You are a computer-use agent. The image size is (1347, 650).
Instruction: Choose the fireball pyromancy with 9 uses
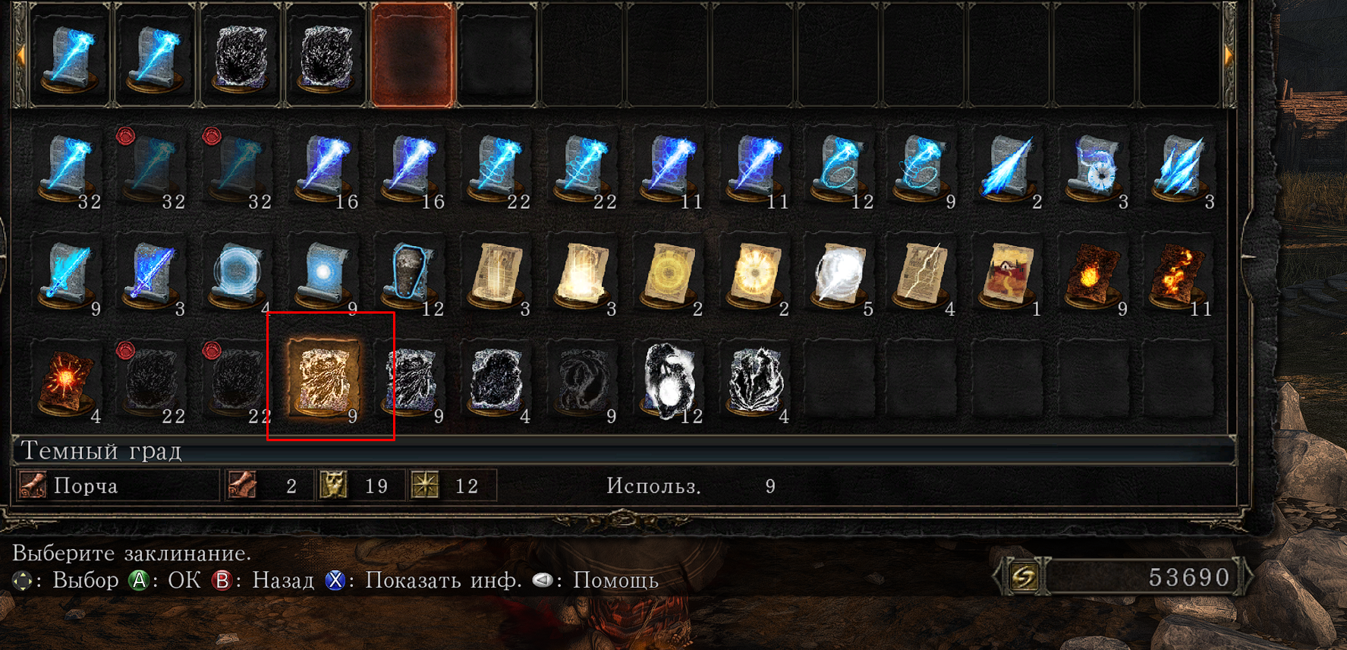pyautogui.click(x=1098, y=275)
